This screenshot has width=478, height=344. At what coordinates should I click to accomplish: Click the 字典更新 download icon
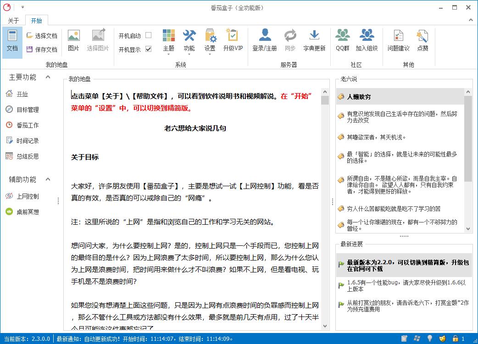coord(314,36)
